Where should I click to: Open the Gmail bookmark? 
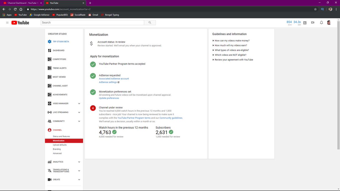93,15
